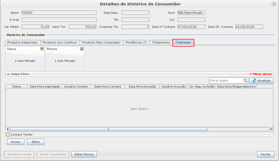Click the Fechar button

[265, 154]
